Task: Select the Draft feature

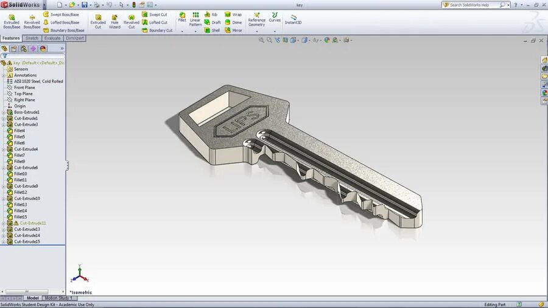Action: 213,22
